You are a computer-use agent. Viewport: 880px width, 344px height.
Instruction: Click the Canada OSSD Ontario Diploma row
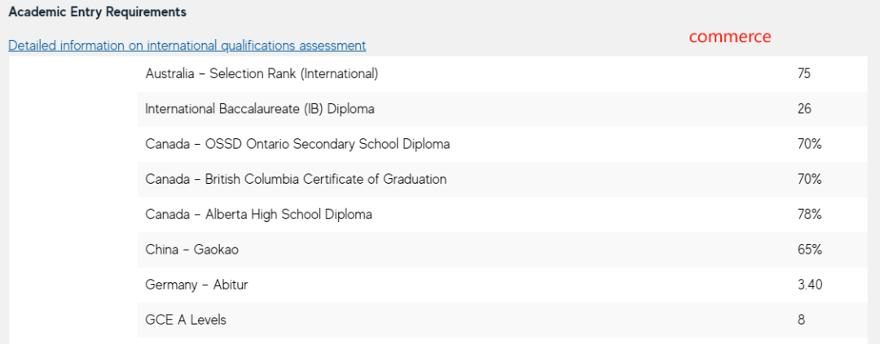(x=502, y=144)
